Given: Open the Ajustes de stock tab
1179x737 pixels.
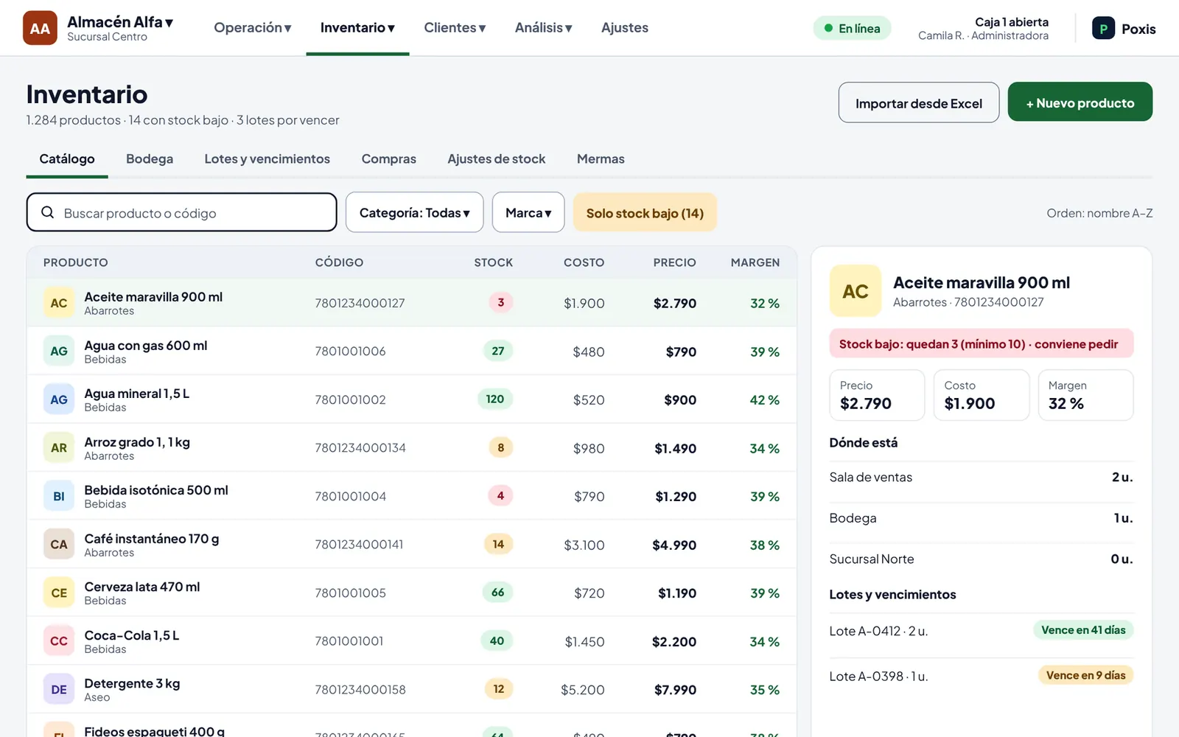Looking at the screenshot, I should tap(497, 159).
